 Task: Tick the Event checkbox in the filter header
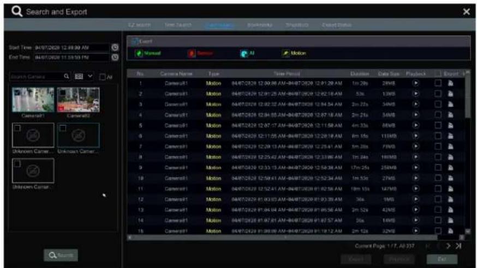pyautogui.click(x=135, y=41)
